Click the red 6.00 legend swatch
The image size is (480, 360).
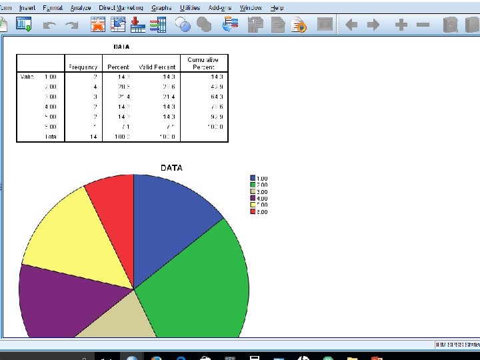(x=253, y=211)
